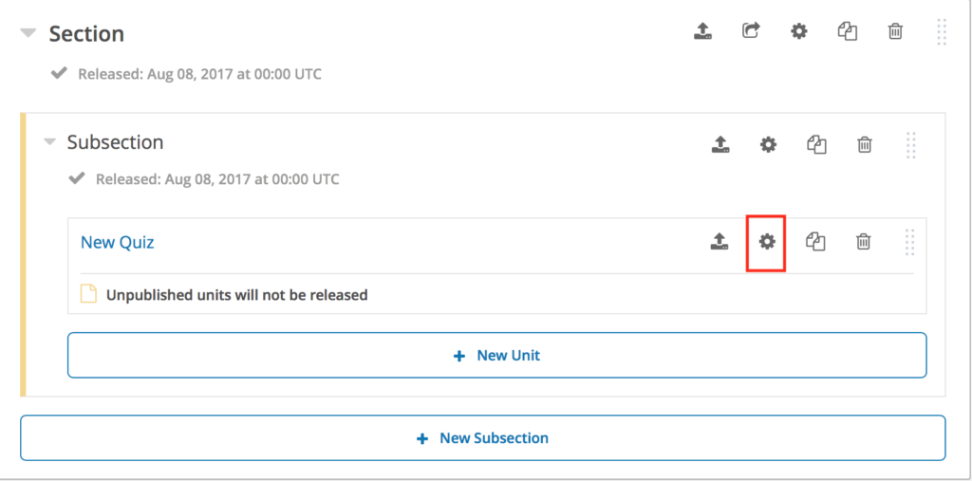972x481 pixels.
Task: Click the Section drag handle
Action: click(x=941, y=31)
